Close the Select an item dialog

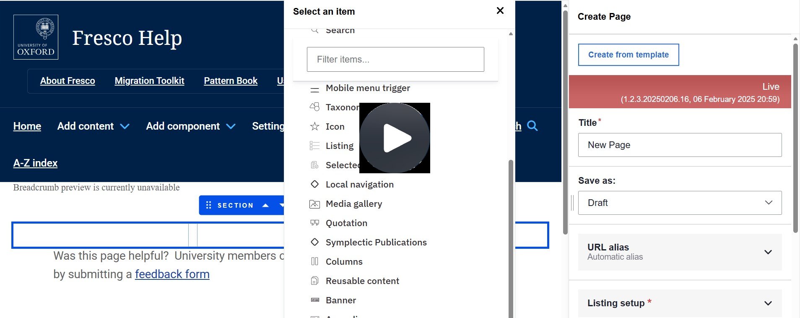coord(500,11)
